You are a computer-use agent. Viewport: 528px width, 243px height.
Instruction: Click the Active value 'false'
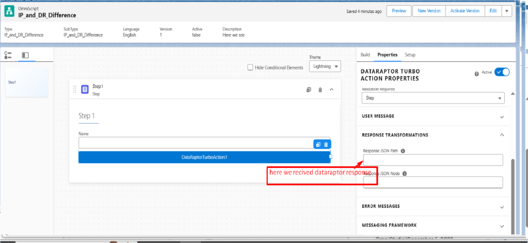pyautogui.click(x=196, y=34)
